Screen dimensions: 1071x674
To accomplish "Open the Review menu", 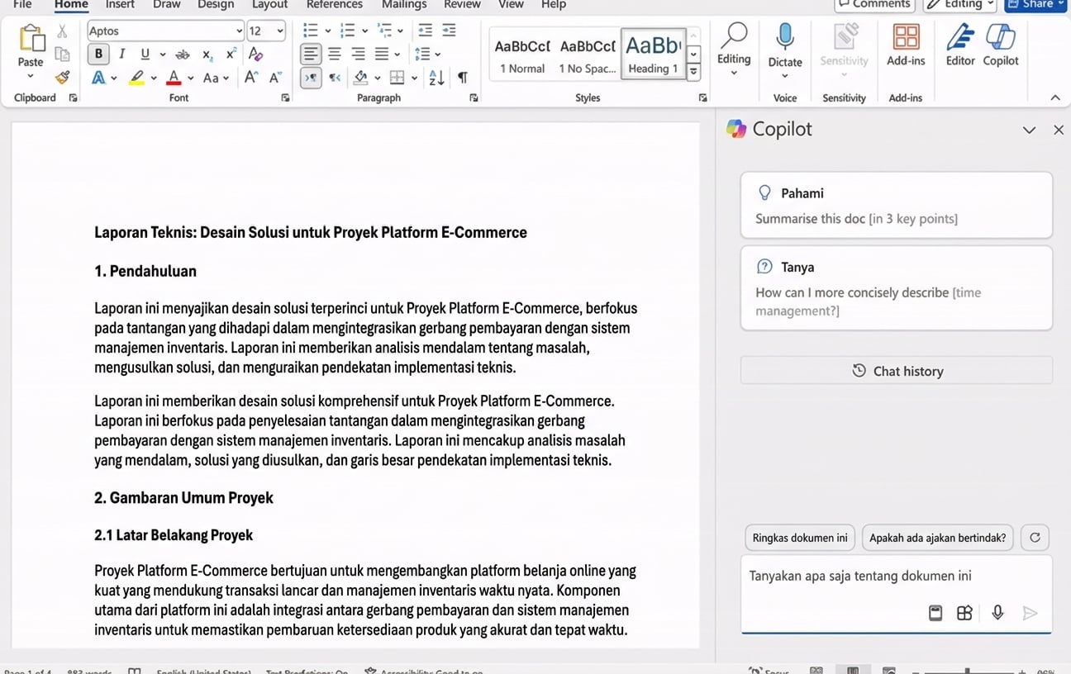I will coord(462,4).
